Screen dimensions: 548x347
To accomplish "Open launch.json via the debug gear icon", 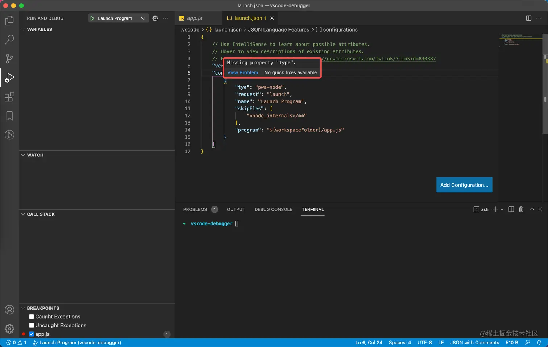I will pyautogui.click(x=155, y=18).
